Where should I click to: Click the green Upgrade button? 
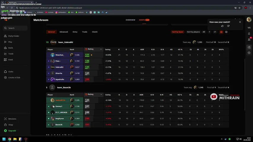pos(10,131)
